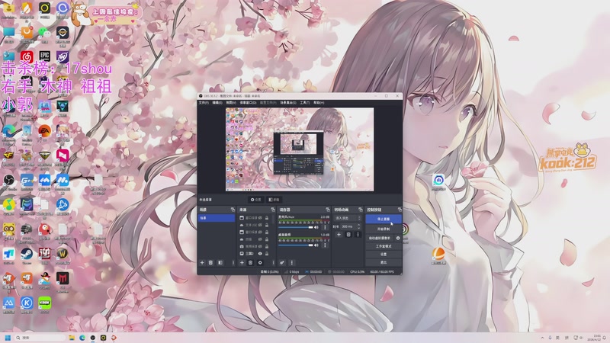Open the View menu in OBS

[x=231, y=103]
